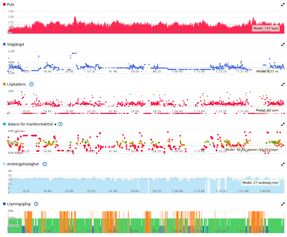
Task: Click the 'Löpning' axis label
Action: pos(14,225)
